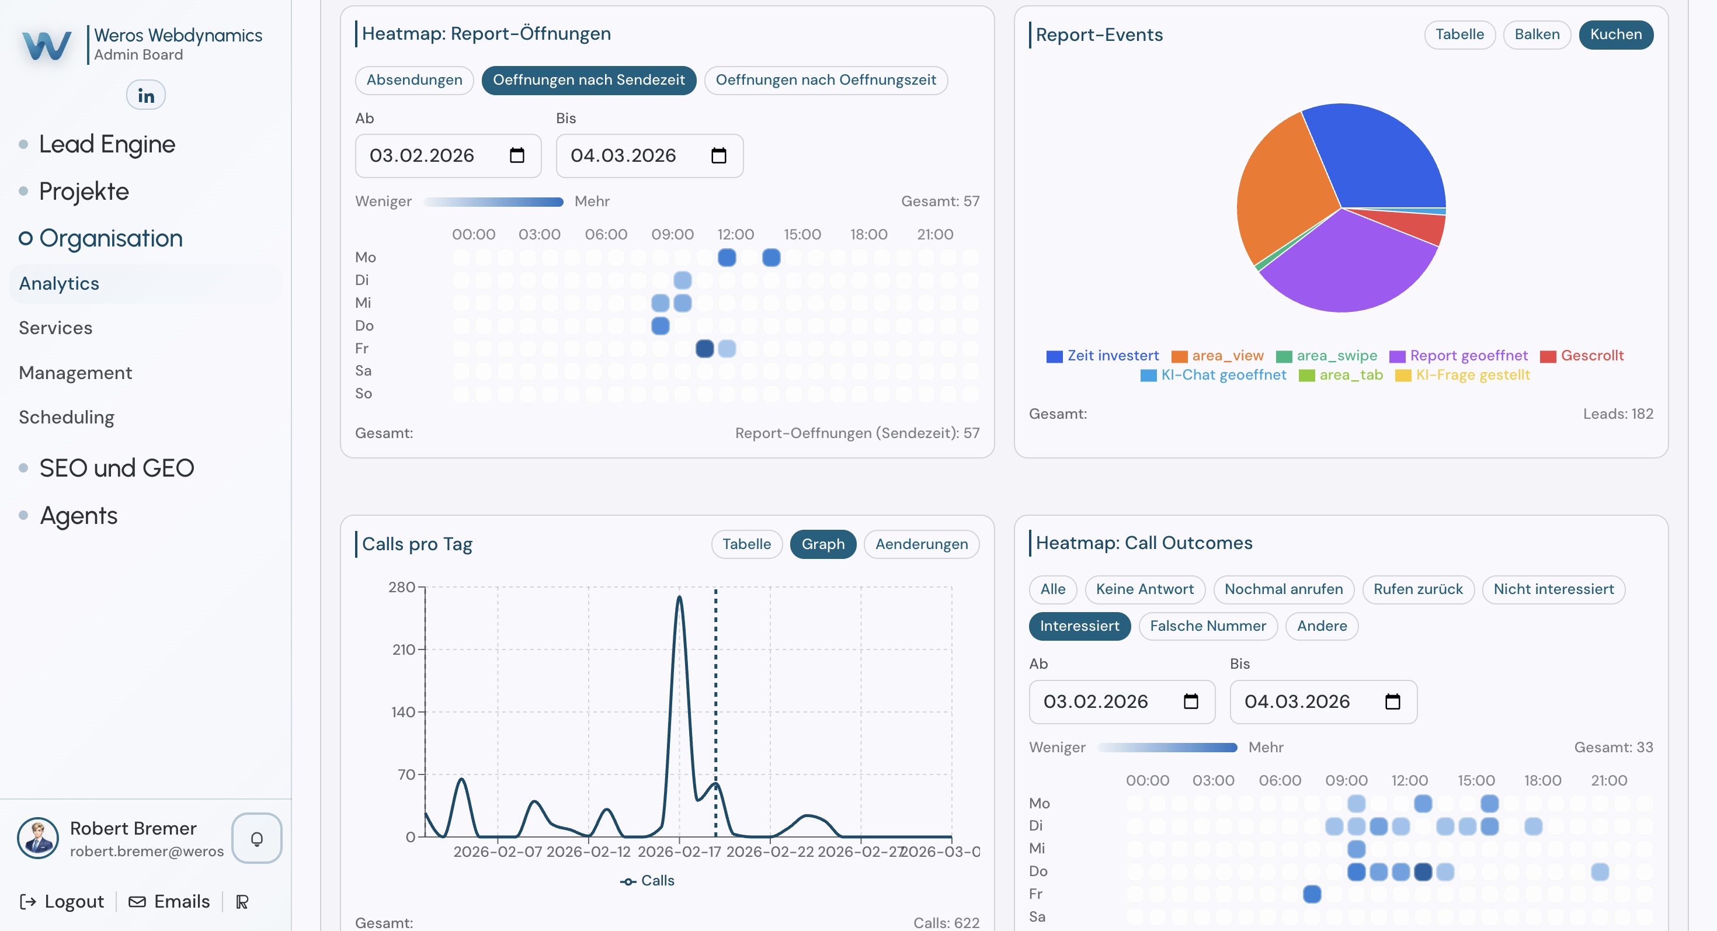Select Oeffnungen nach Oeffnungszeit button
This screenshot has width=1717, height=931.
pyautogui.click(x=826, y=80)
